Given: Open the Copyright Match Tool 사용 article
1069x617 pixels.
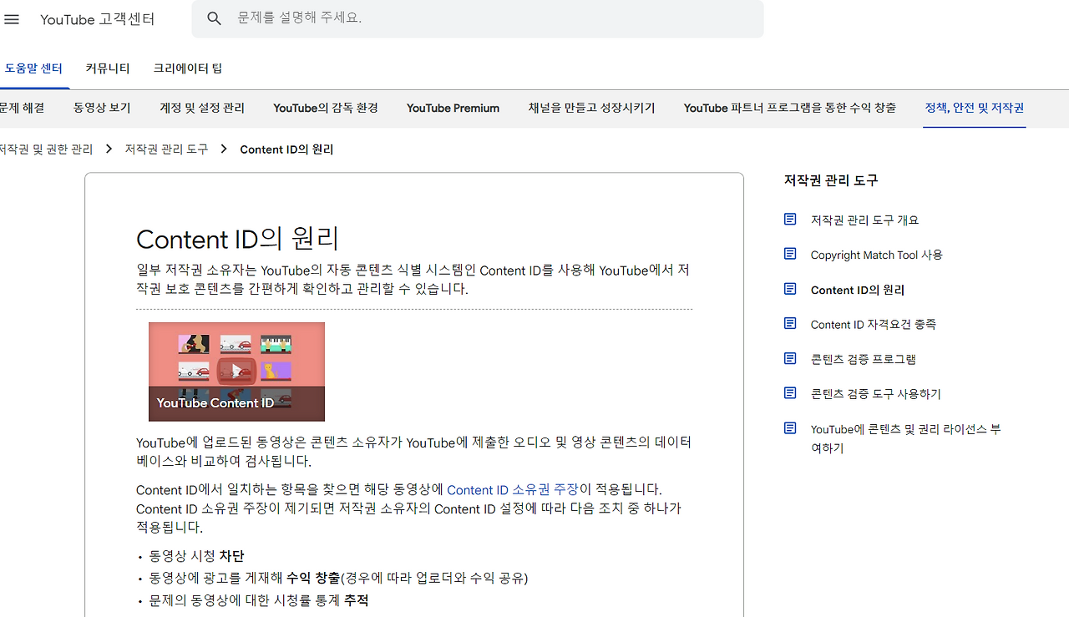Looking at the screenshot, I should pyautogui.click(x=875, y=254).
